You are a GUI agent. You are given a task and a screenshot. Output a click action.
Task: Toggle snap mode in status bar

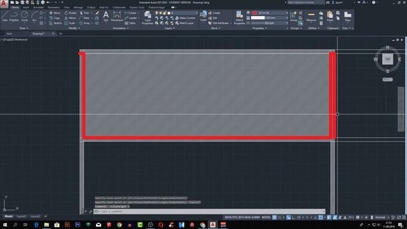[280, 218]
